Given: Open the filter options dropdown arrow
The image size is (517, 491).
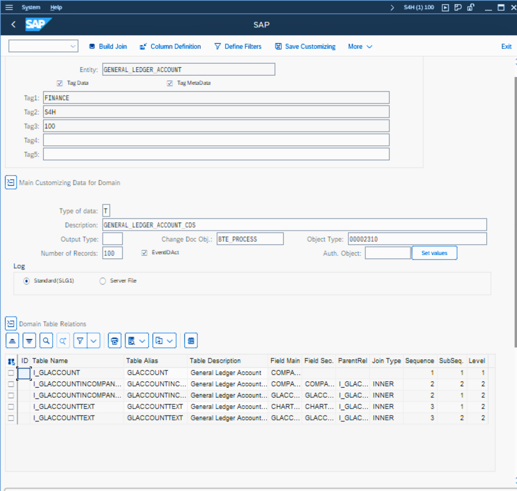Looking at the screenshot, I should (x=93, y=341).
